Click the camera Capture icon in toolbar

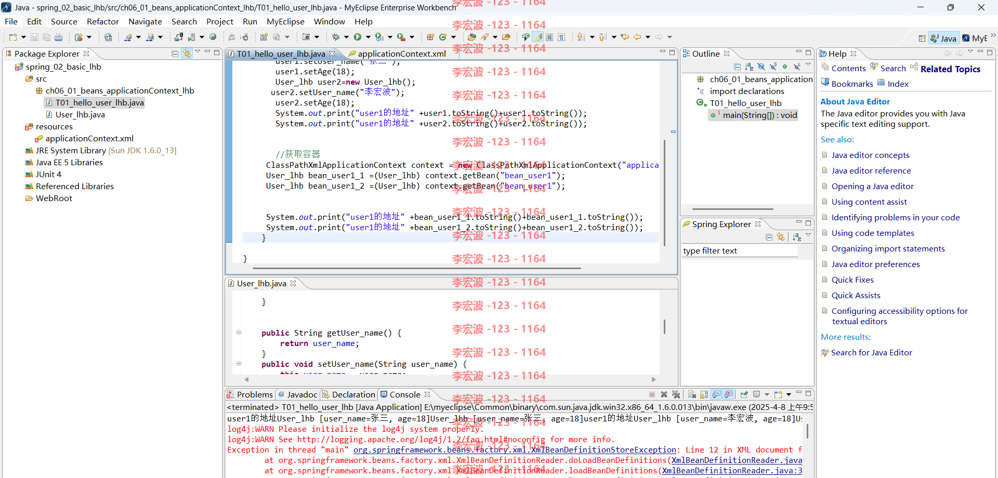(x=306, y=37)
